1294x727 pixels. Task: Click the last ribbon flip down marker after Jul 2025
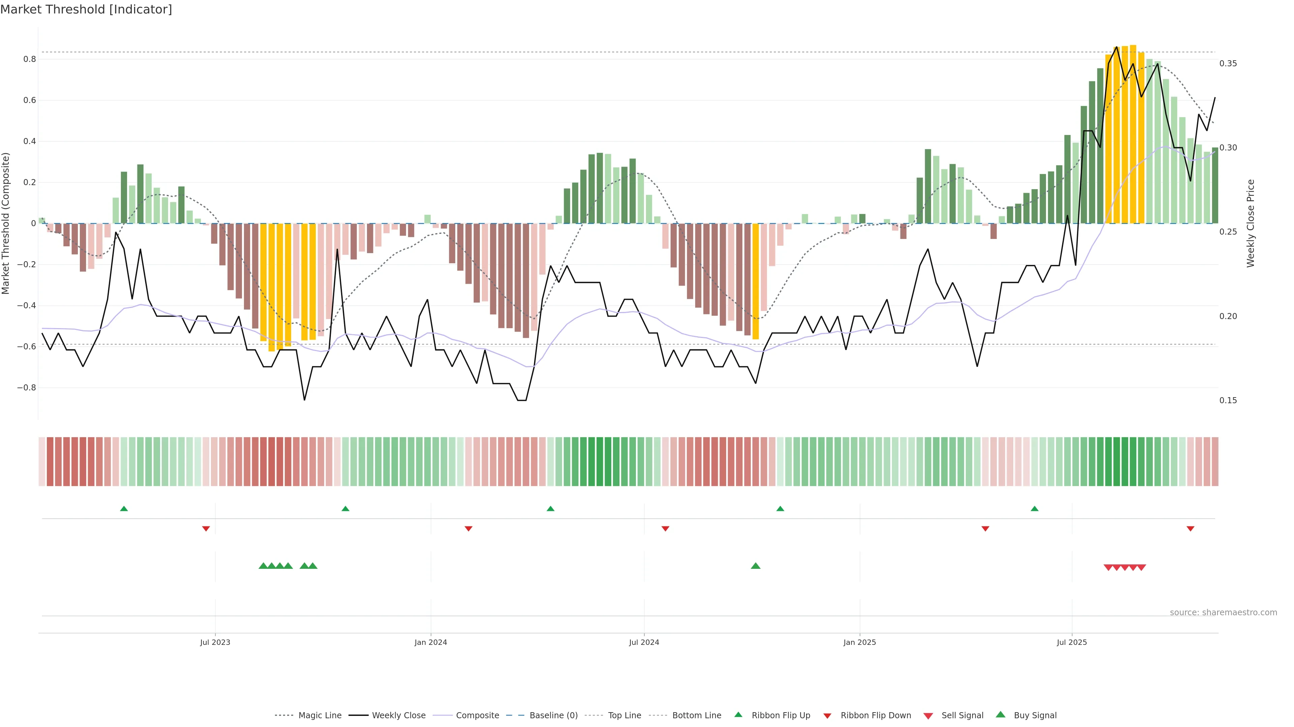(x=1190, y=529)
